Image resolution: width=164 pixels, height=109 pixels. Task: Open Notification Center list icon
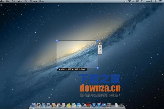tap(160, 1)
